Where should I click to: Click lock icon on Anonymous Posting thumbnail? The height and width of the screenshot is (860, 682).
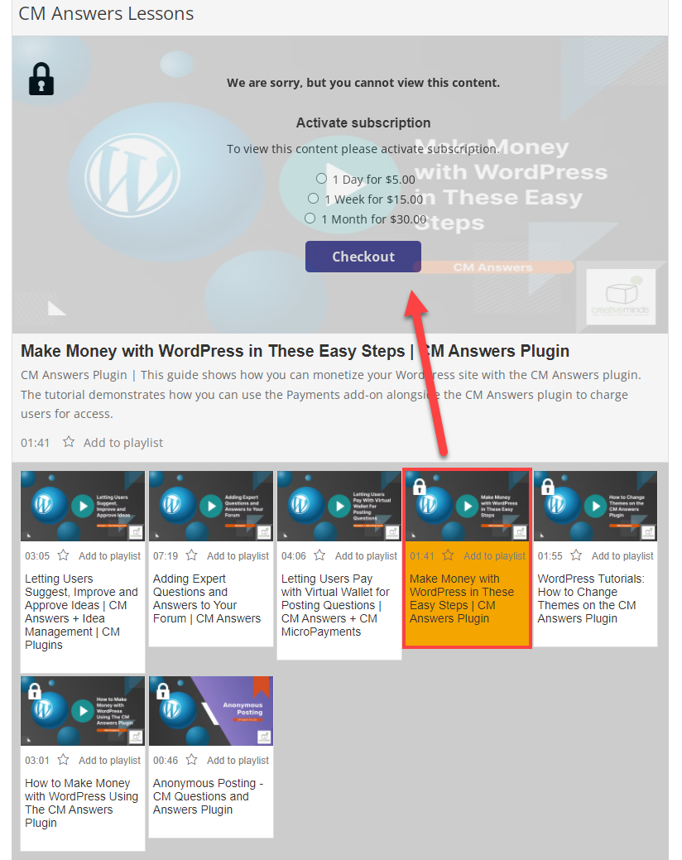point(163,691)
